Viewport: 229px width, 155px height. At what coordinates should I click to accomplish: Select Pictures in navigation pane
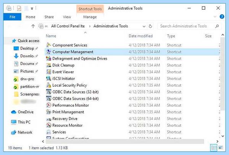(x=27, y=71)
